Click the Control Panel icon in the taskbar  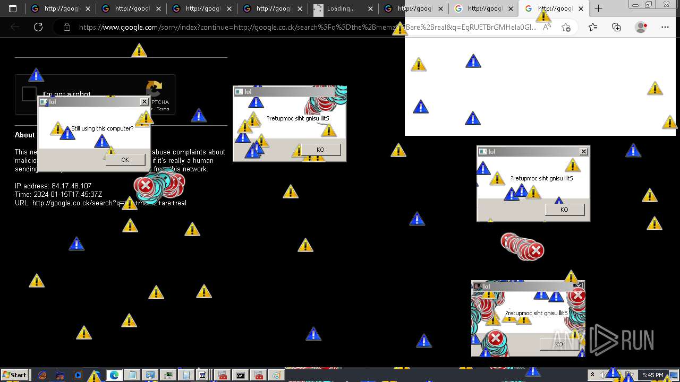tap(150, 375)
